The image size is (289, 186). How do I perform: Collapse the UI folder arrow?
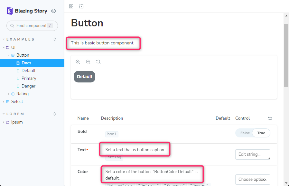pyautogui.click(x=4, y=48)
